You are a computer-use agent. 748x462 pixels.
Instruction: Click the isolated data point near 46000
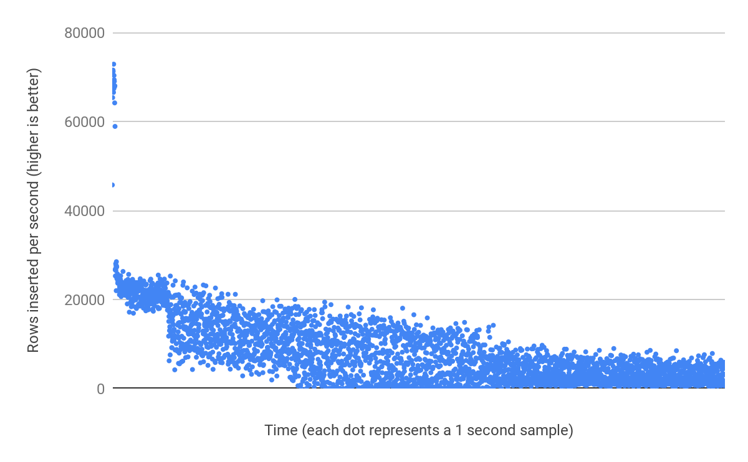point(112,185)
